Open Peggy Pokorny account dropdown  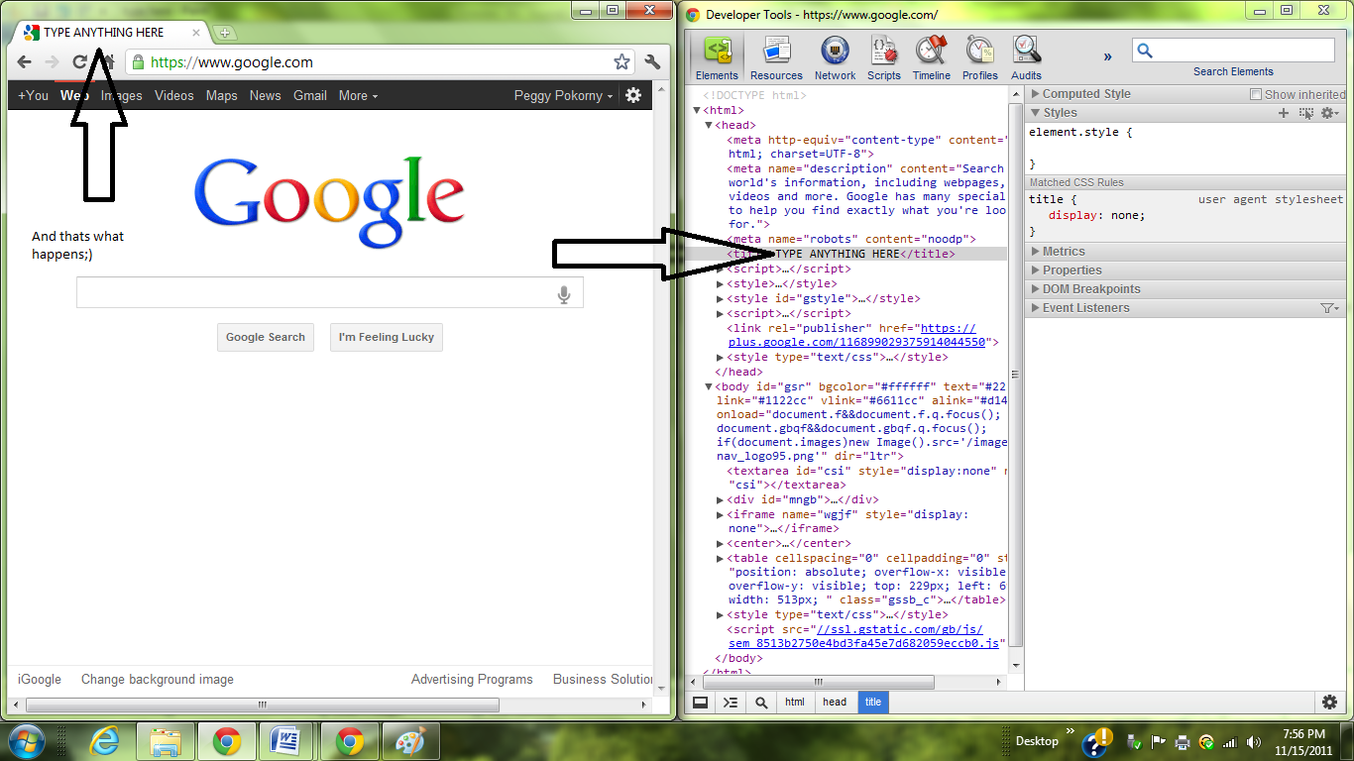(563, 96)
